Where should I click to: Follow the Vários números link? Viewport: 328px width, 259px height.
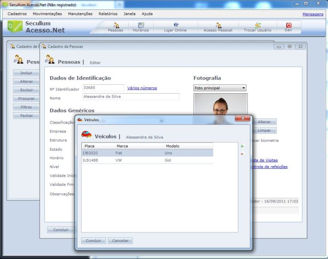[x=142, y=88]
